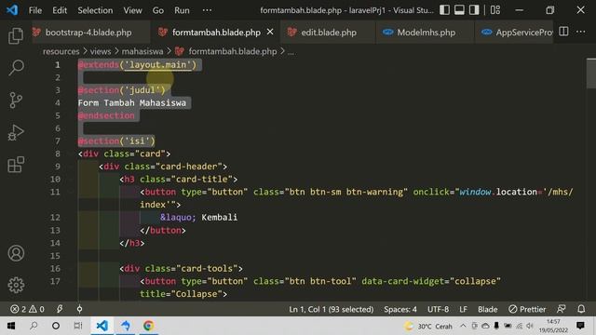
Task: Open Customize Layout icon in title bar
Action: click(495, 10)
